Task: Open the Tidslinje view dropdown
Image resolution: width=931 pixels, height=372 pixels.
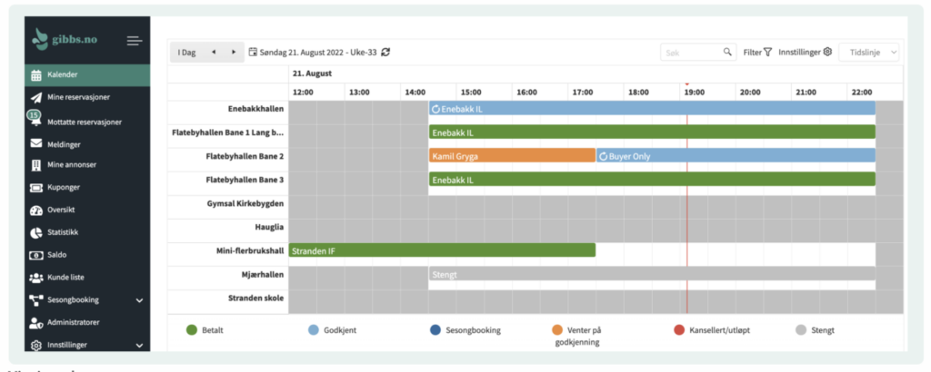Action: pos(868,53)
